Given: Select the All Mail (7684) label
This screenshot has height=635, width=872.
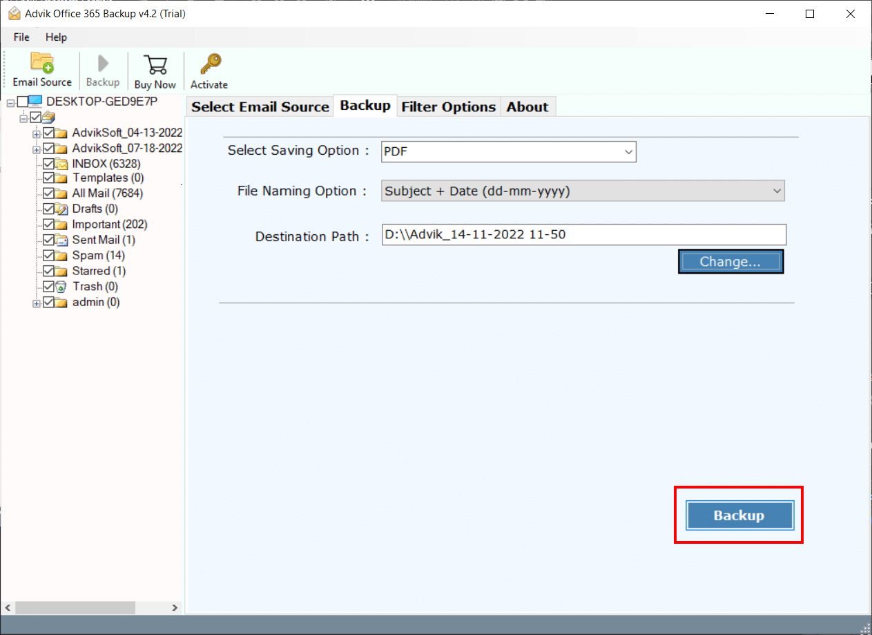Looking at the screenshot, I should tap(108, 193).
